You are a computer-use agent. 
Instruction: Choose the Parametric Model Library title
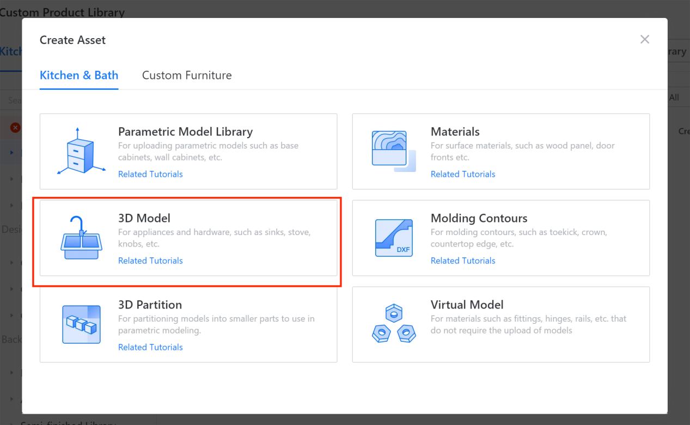(185, 132)
